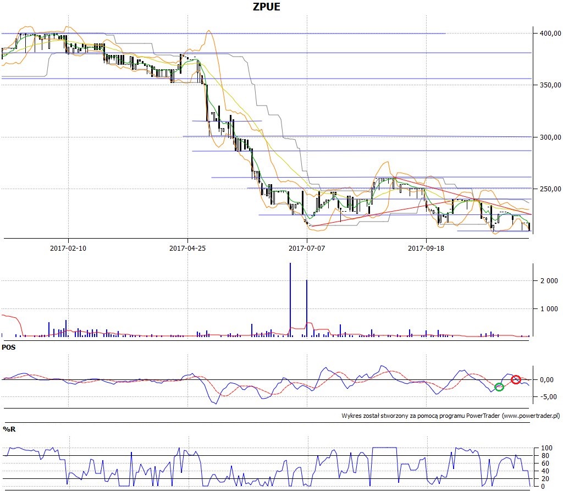Click the POS indicator label
Viewport: 563px width, 491px height.
coord(9,347)
